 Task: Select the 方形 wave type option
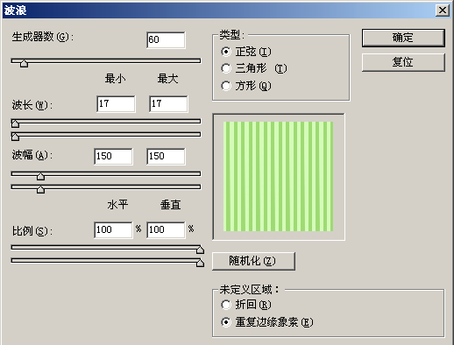[x=226, y=86]
